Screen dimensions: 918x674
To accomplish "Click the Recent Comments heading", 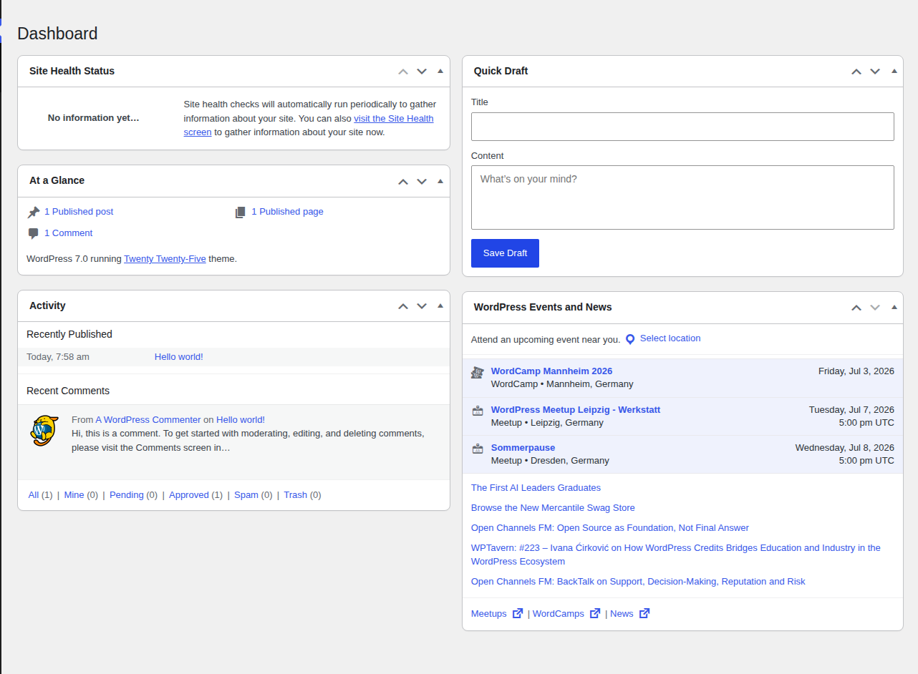I will point(68,391).
